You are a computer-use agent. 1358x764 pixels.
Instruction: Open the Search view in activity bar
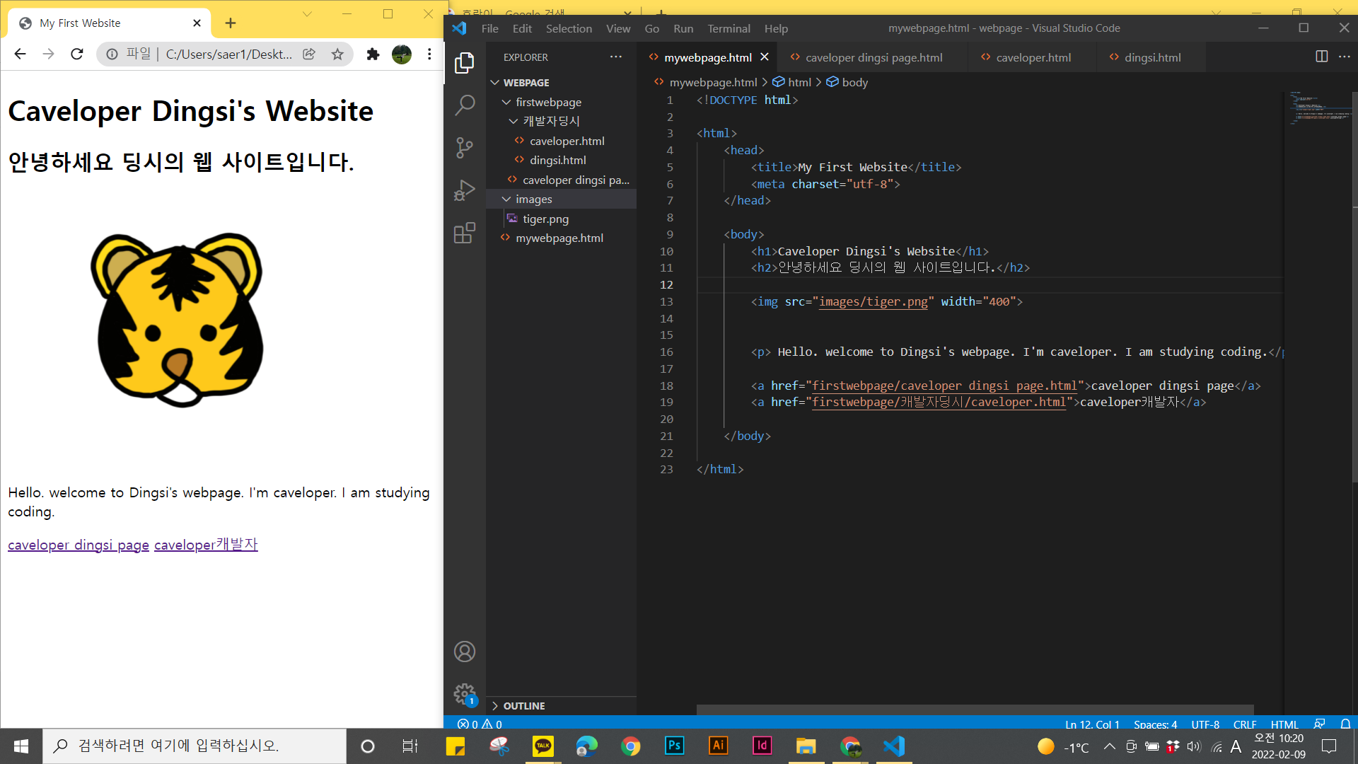coord(465,105)
